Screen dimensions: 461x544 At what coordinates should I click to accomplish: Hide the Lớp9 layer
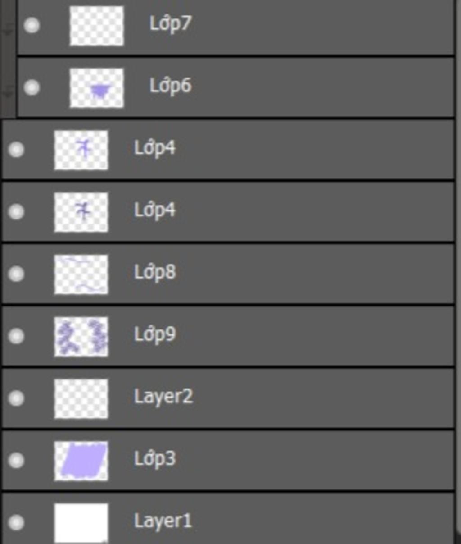click(16, 336)
